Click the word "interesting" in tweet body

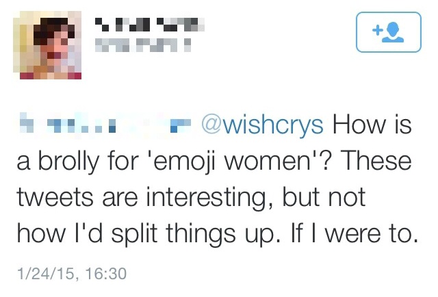[x=205, y=199]
